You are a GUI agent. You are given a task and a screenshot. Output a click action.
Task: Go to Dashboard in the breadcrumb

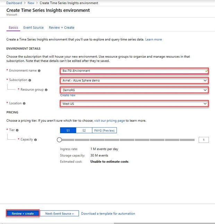click(x=14, y=3)
